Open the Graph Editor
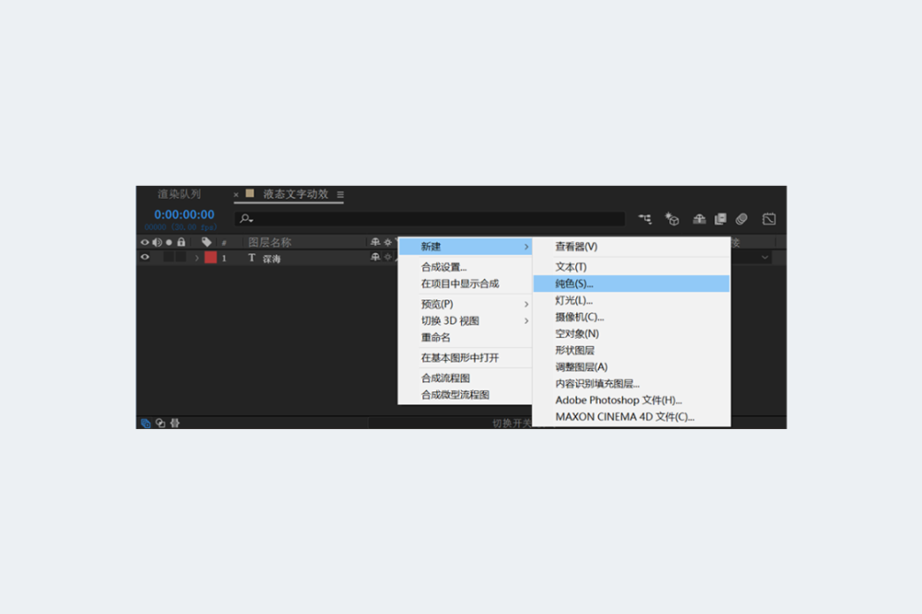Image resolution: width=922 pixels, height=614 pixels. click(771, 218)
